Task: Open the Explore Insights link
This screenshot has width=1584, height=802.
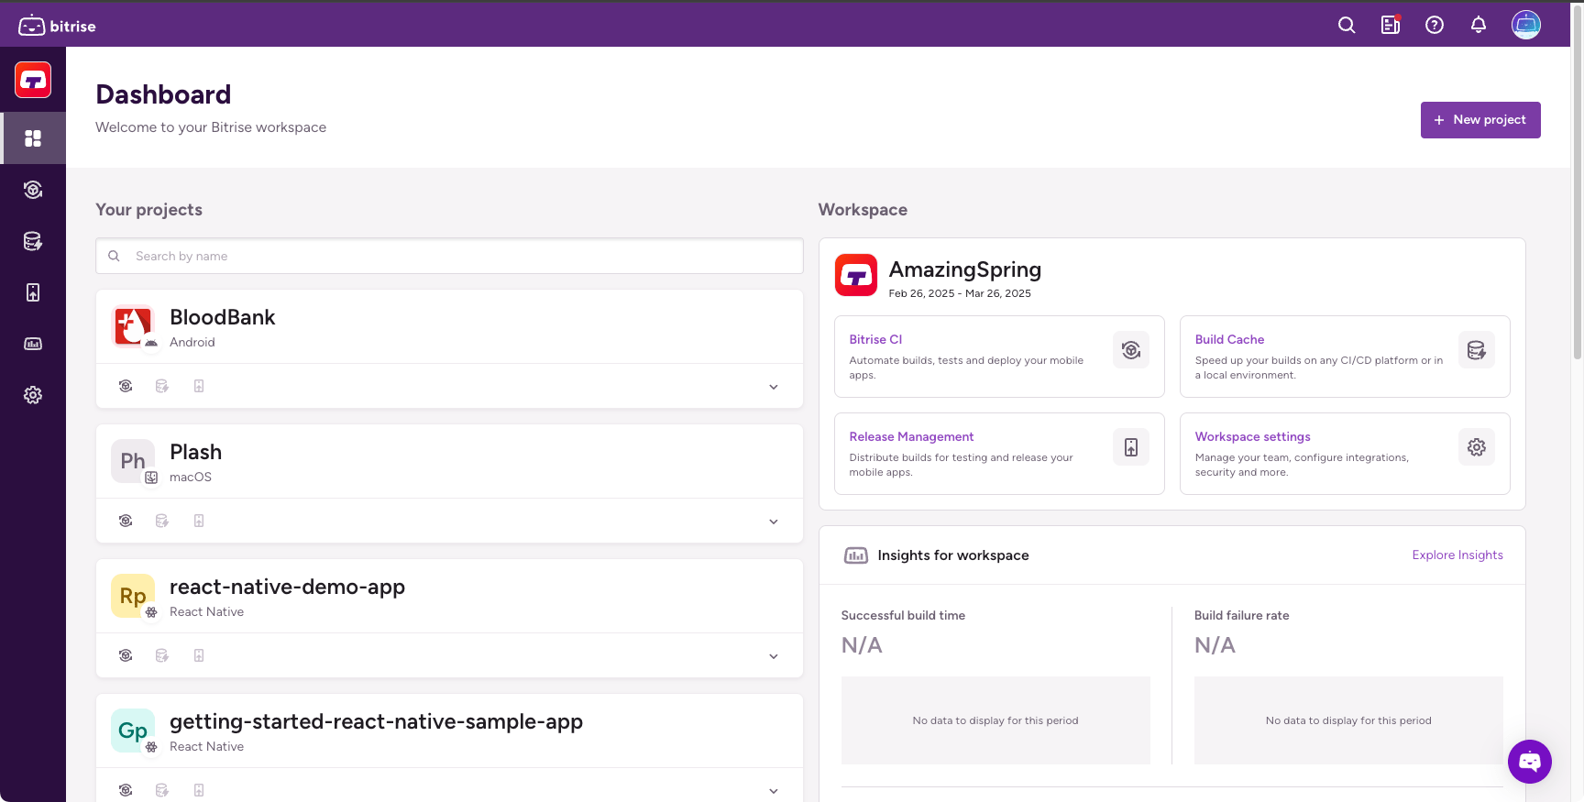Action: [x=1457, y=555]
